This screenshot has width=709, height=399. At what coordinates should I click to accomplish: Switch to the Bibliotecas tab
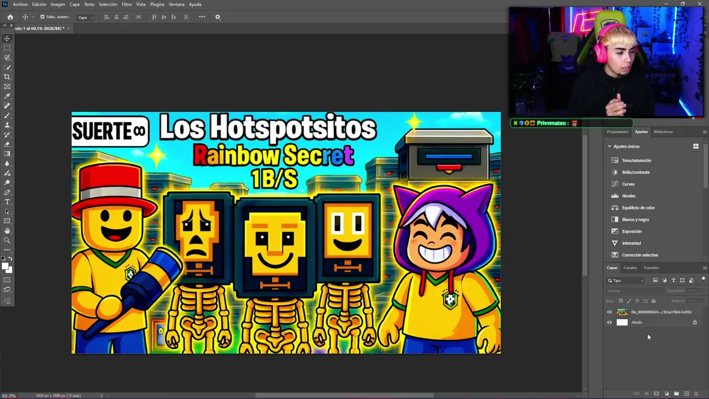click(x=664, y=132)
